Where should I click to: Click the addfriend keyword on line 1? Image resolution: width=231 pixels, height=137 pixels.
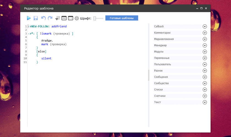click(x=59, y=26)
